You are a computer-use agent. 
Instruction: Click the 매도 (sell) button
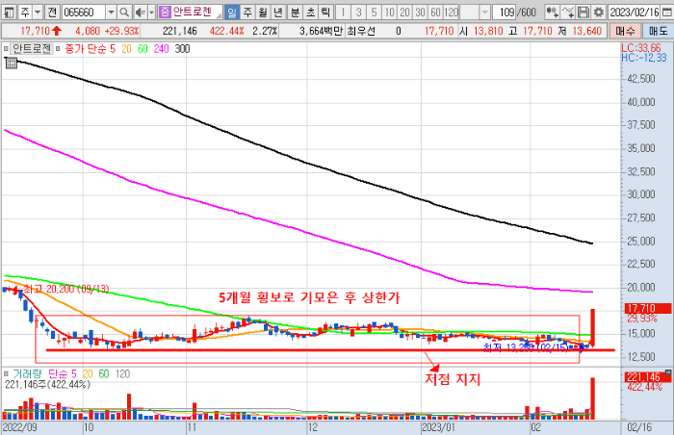(658, 31)
